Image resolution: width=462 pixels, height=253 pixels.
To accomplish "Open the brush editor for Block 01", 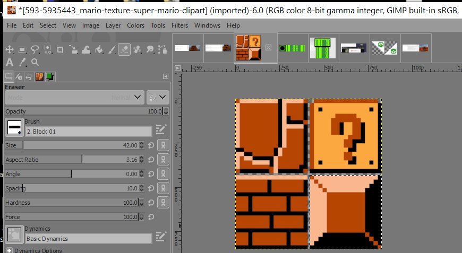I will tap(161, 129).
